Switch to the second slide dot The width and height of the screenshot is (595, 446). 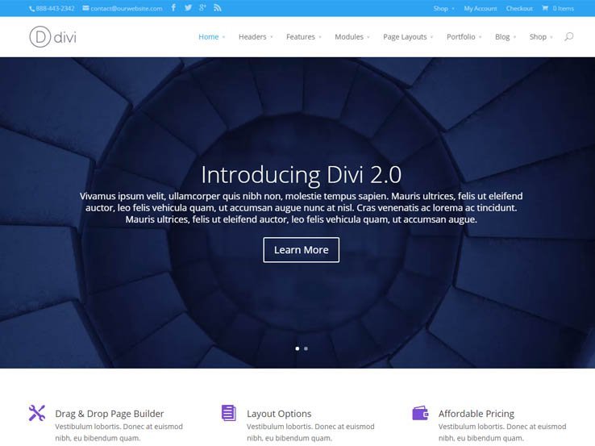tap(306, 348)
